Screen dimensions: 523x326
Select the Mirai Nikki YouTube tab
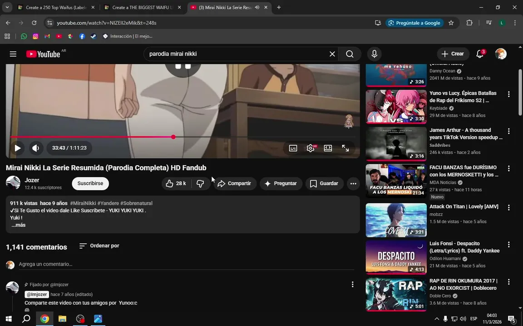[225, 7]
